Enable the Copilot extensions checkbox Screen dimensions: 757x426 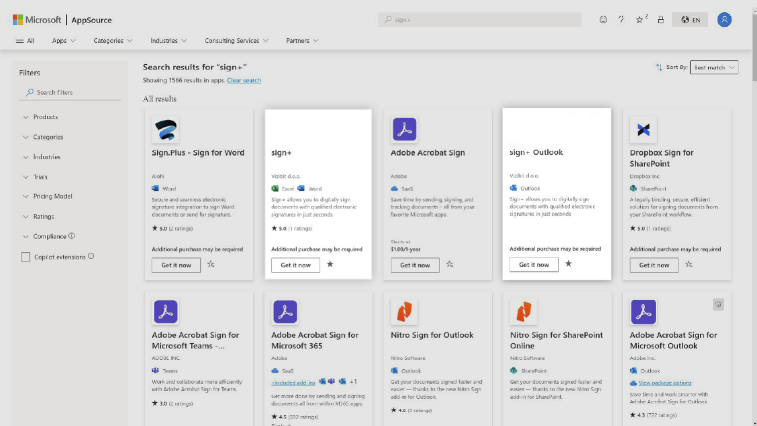[x=26, y=257]
